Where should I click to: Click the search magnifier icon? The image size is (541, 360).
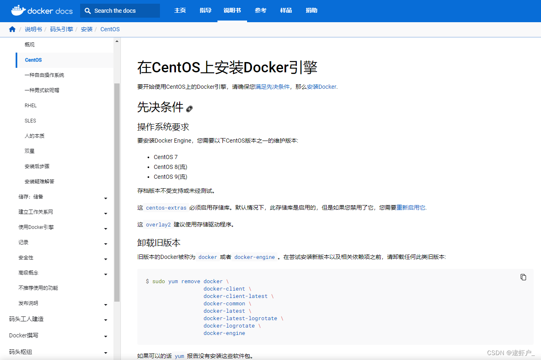point(88,11)
